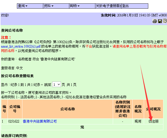The image size is (167, 138).
Task: Click the printer icon to print page
Action: click(x=155, y=21)
